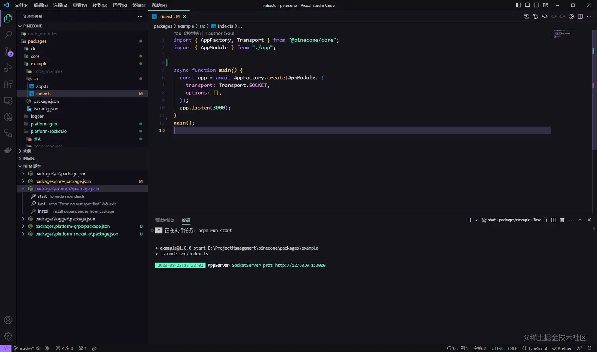This screenshot has width=597, height=352.
Task: Open changes with previous revision icon
Action: pos(545,17)
